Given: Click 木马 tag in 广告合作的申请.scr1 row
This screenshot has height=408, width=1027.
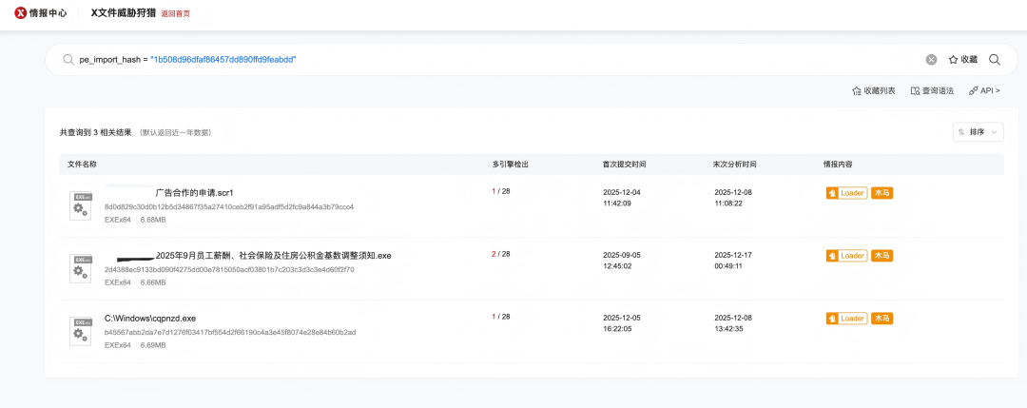Looking at the screenshot, I should coord(882,192).
